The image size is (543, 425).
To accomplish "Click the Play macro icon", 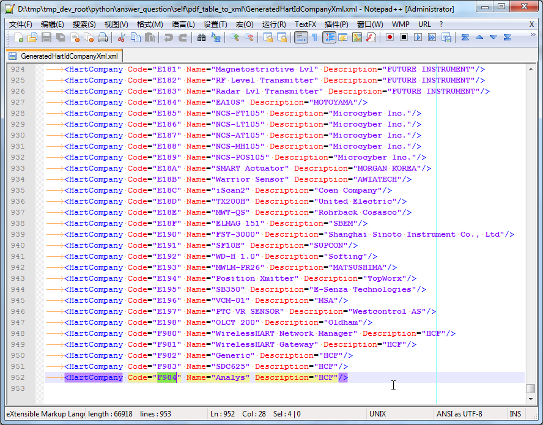I will (x=418, y=37).
